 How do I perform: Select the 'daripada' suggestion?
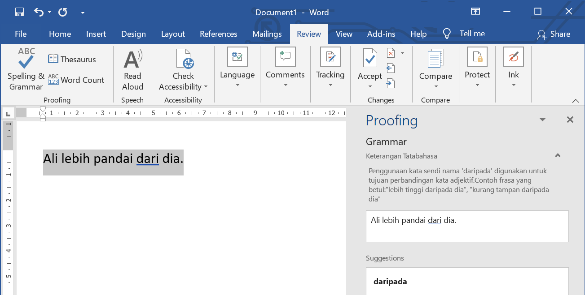390,282
